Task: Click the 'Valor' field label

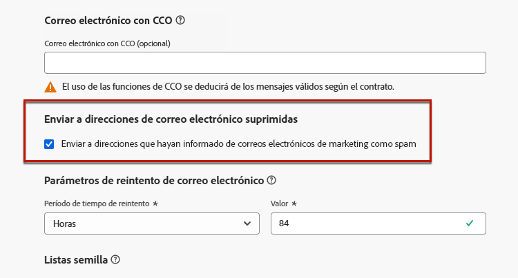Action: point(280,203)
